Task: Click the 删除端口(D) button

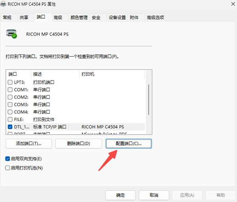Action: (x=79, y=143)
